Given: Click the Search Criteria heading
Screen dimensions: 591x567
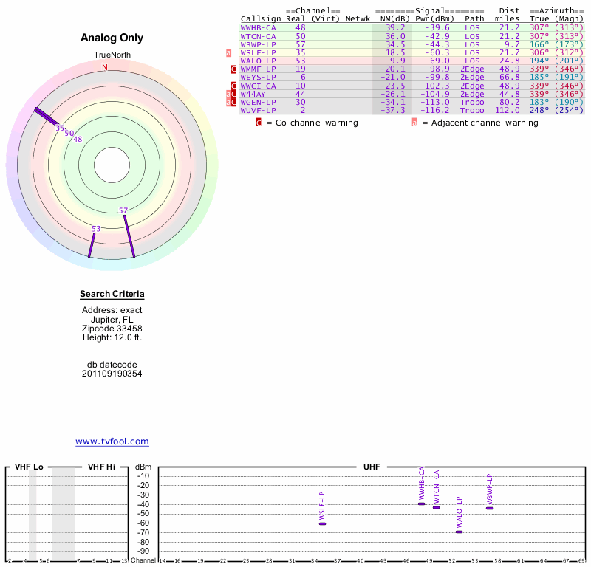Looking at the screenshot, I should [x=112, y=295].
